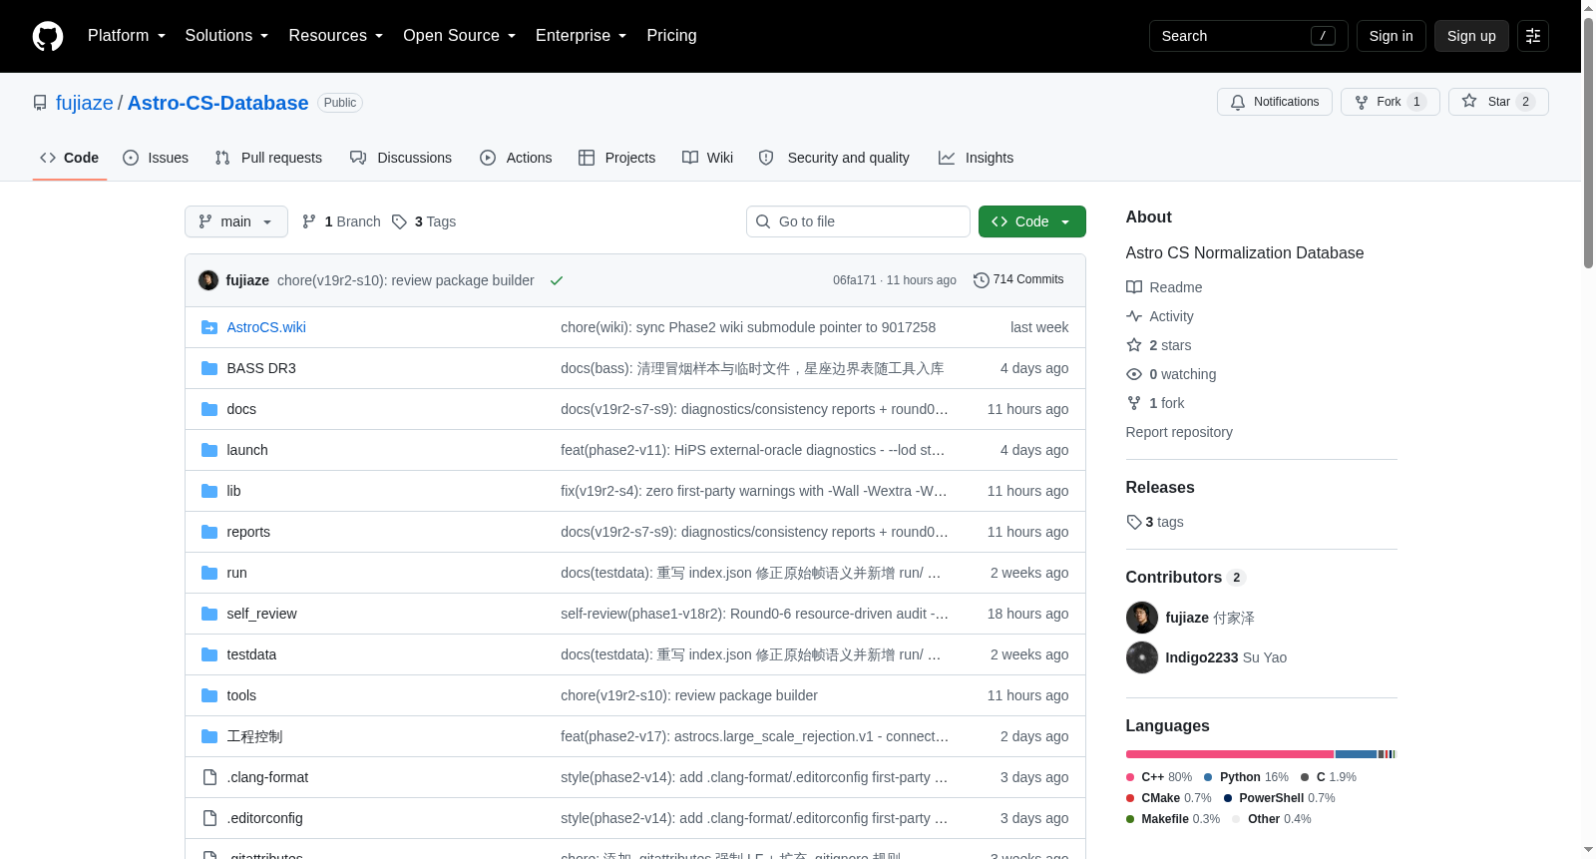Click the C++ 80% language legend entry

point(1159,777)
